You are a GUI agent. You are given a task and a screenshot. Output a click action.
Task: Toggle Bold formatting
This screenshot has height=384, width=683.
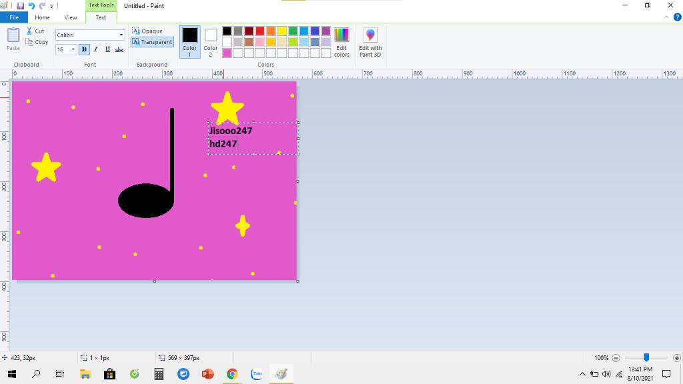pos(84,49)
